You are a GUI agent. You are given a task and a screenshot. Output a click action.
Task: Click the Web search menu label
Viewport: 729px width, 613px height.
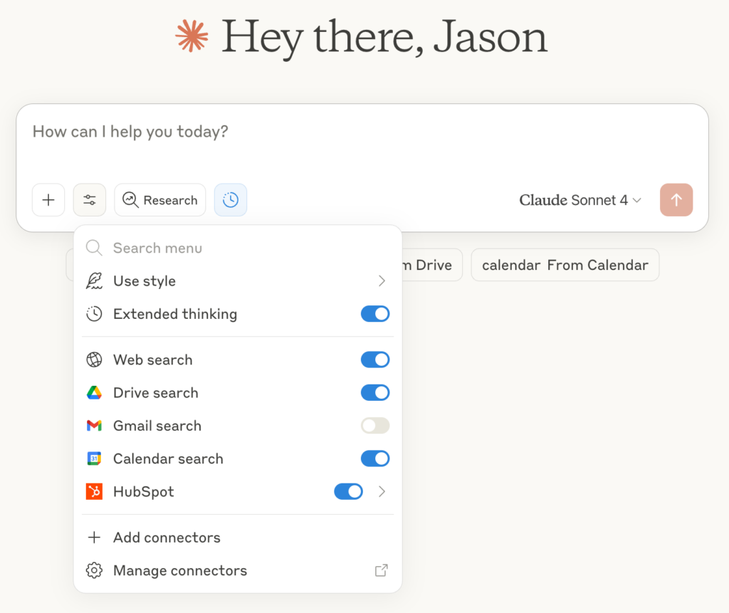tap(153, 360)
